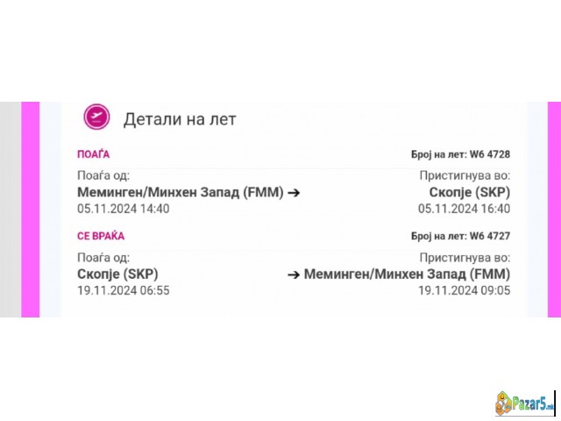Select outbound departure airport Меминген/Минхен Запад (FMM)
Screen dimensions: 561x421
(181, 192)
